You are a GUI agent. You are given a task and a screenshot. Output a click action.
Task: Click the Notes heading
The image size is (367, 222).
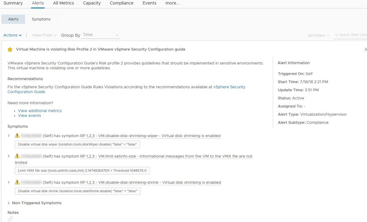[x=13, y=213]
